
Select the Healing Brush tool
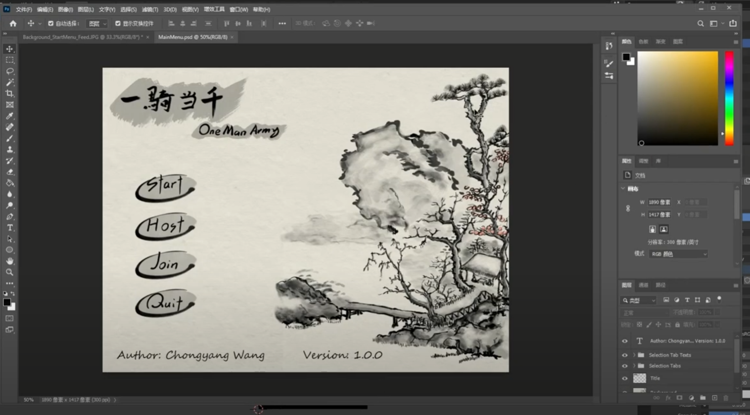coord(9,127)
